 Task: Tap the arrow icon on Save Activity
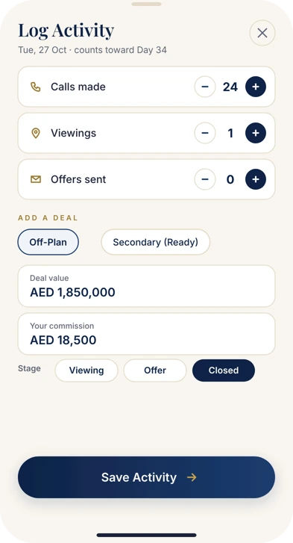tap(192, 477)
